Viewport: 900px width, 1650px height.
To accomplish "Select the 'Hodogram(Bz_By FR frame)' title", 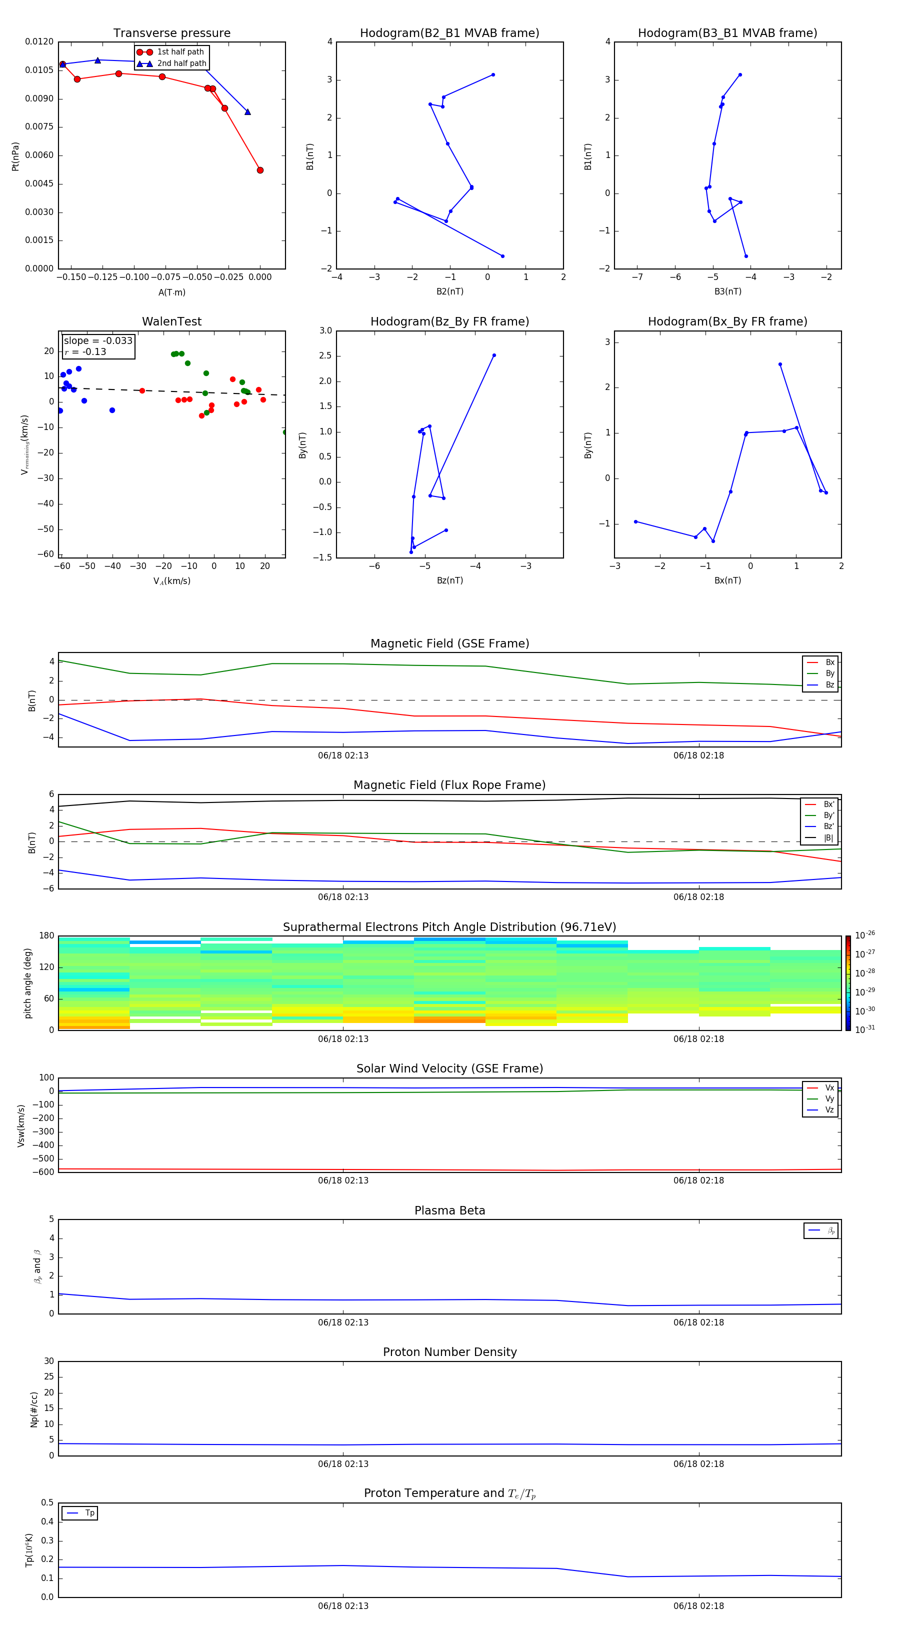I will click(x=449, y=321).
